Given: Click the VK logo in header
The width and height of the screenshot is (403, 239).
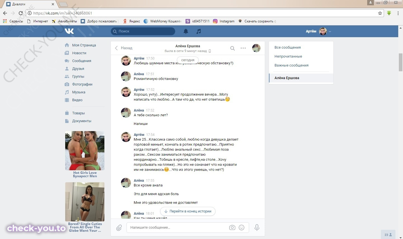Looking at the screenshot, I should click(69, 31).
